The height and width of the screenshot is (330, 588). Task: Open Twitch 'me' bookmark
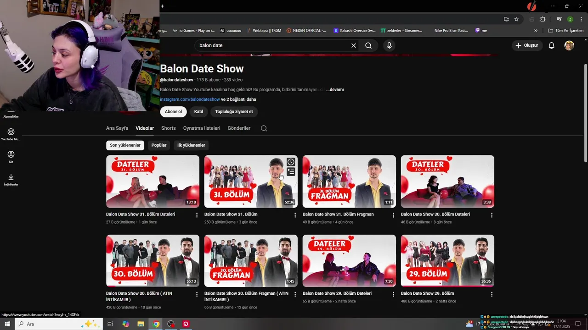481,31
